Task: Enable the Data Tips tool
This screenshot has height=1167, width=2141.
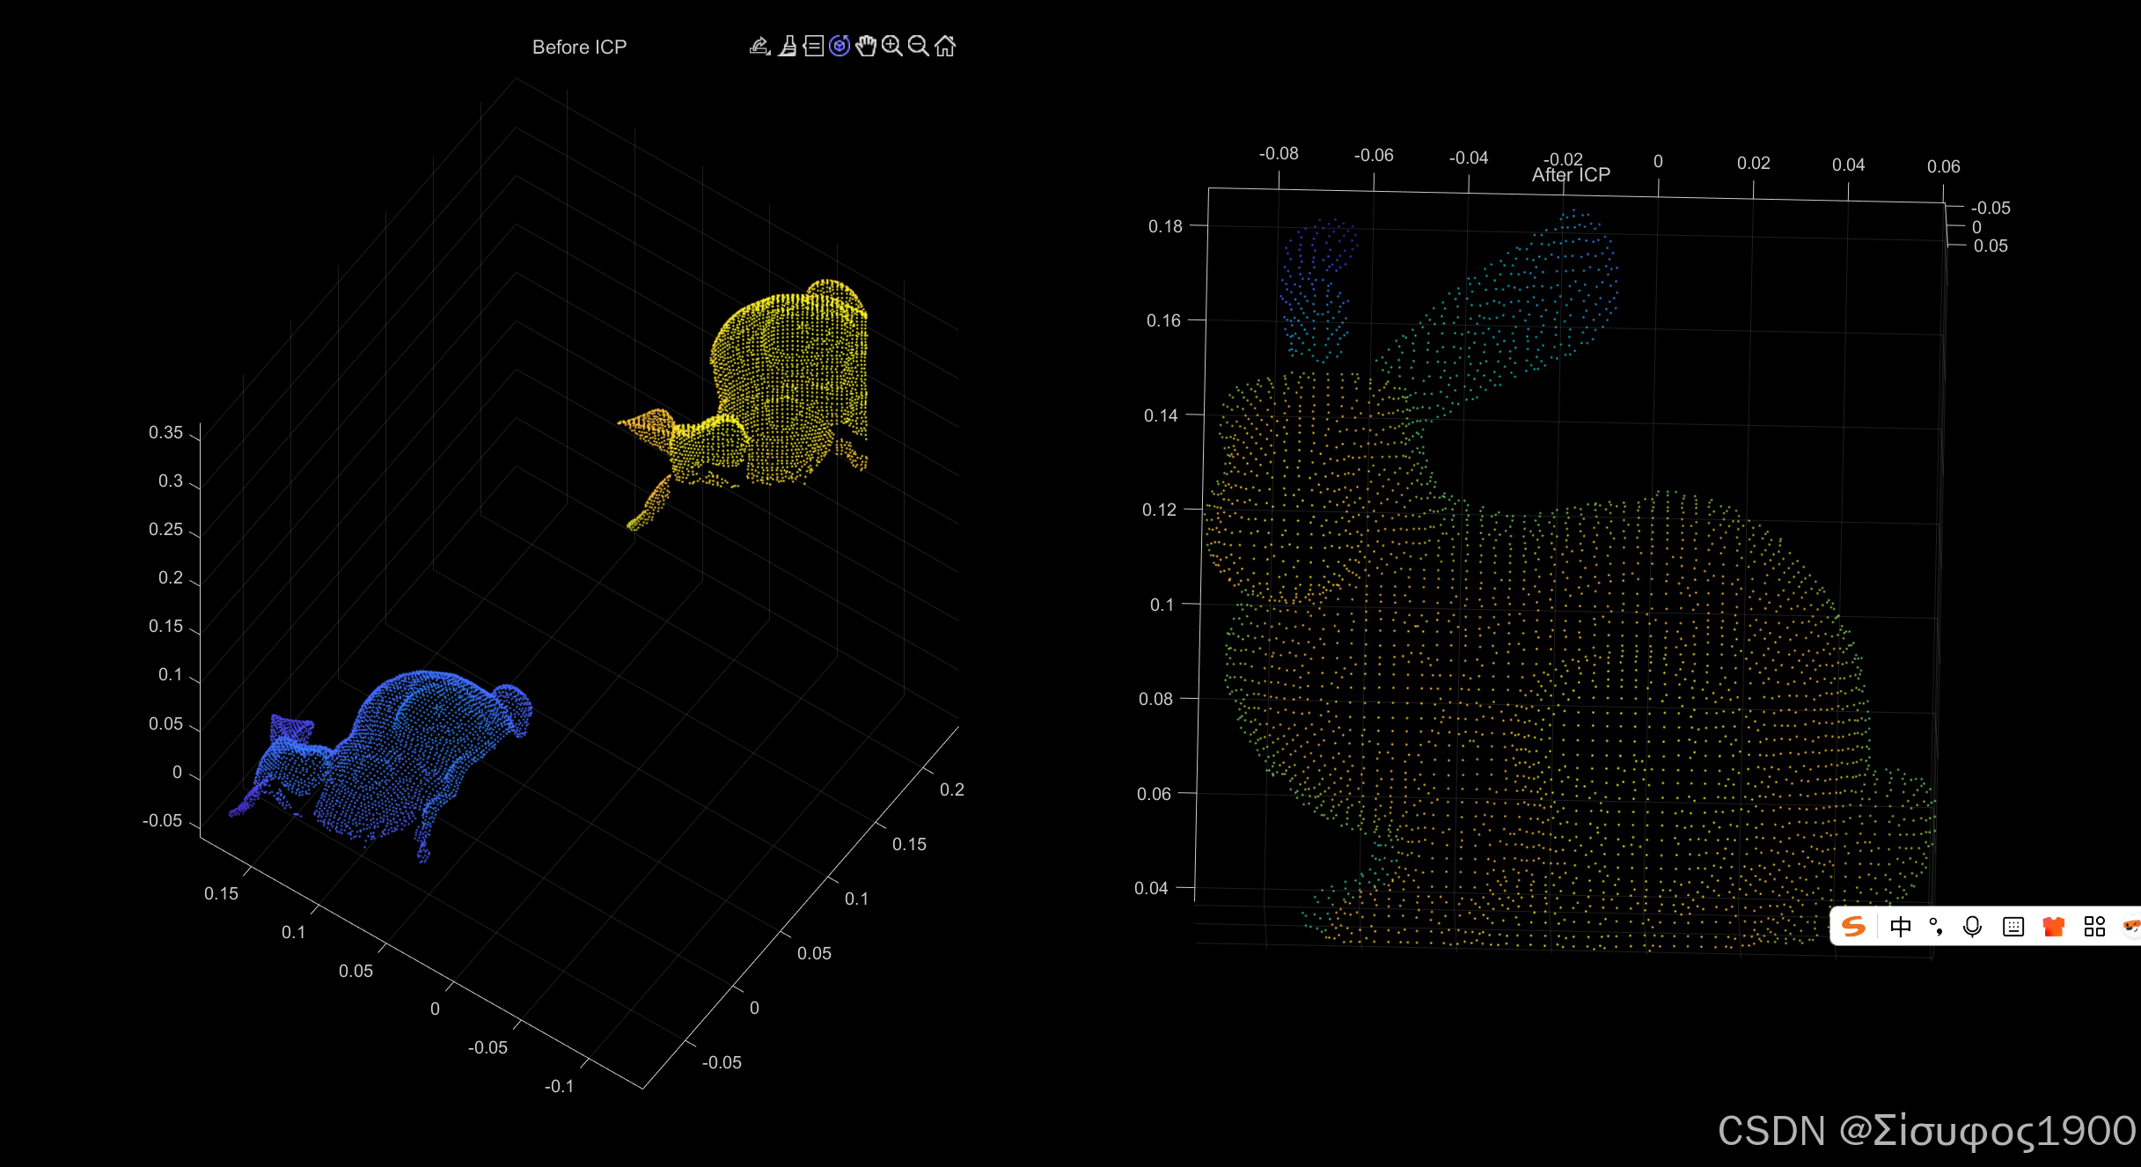Action: point(814,46)
